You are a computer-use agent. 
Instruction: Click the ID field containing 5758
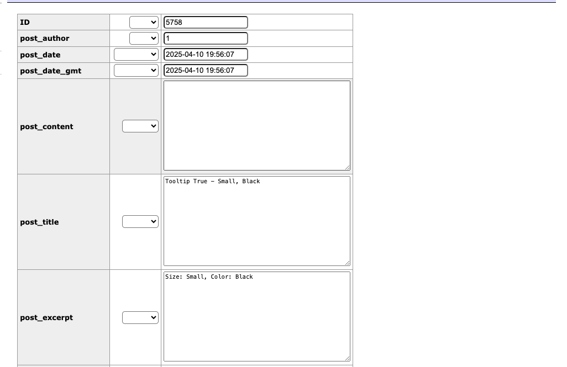tap(206, 23)
